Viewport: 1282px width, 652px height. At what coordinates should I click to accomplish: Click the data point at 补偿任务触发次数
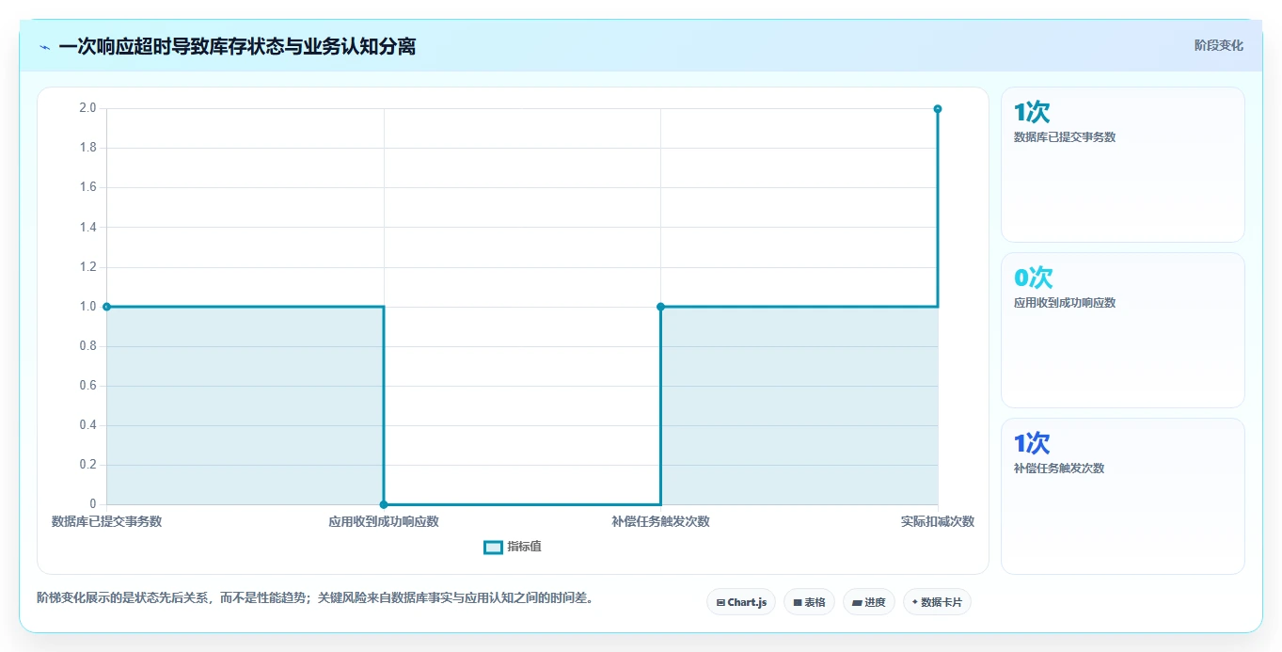[x=660, y=307]
